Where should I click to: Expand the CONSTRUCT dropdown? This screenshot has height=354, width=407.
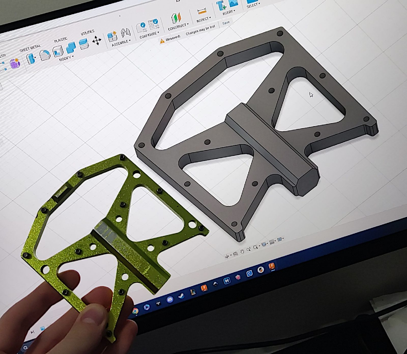[x=178, y=26]
